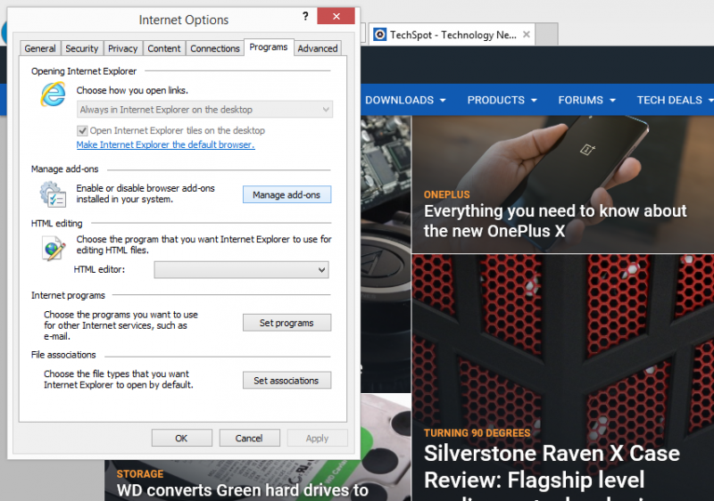Close the TechSpot browser tab
Screen dimensions: 714x501
(527, 35)
